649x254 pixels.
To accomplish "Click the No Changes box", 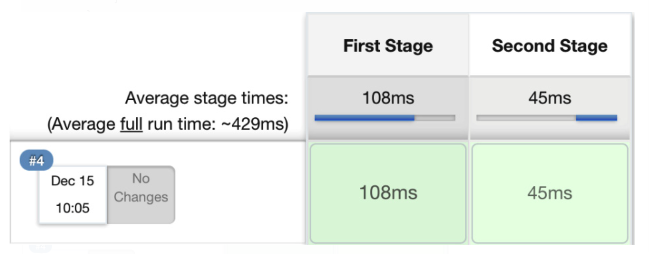I will tap(141, 194).
